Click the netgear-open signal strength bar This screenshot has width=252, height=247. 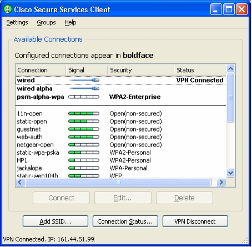(84, 145)
